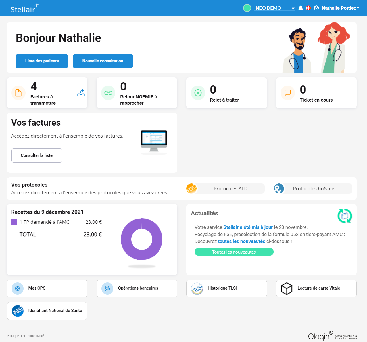Open Protocoles ALD
This screenshot has height=342, width=367.
230,189
